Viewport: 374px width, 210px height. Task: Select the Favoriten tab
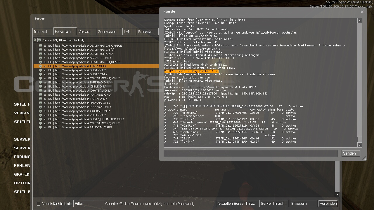click(65, 32)
